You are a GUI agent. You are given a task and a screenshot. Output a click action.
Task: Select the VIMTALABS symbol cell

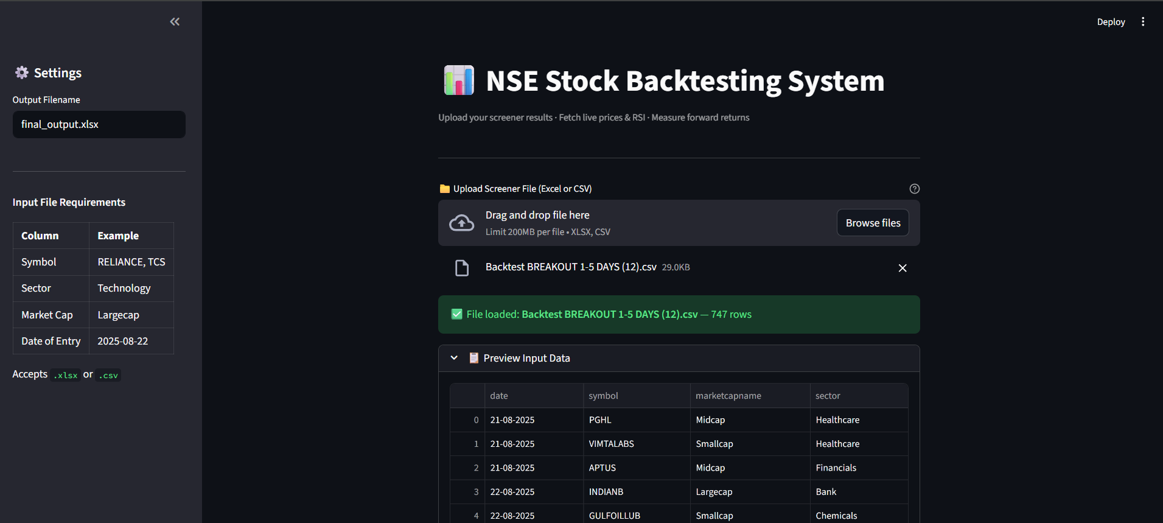pos(637,444)
